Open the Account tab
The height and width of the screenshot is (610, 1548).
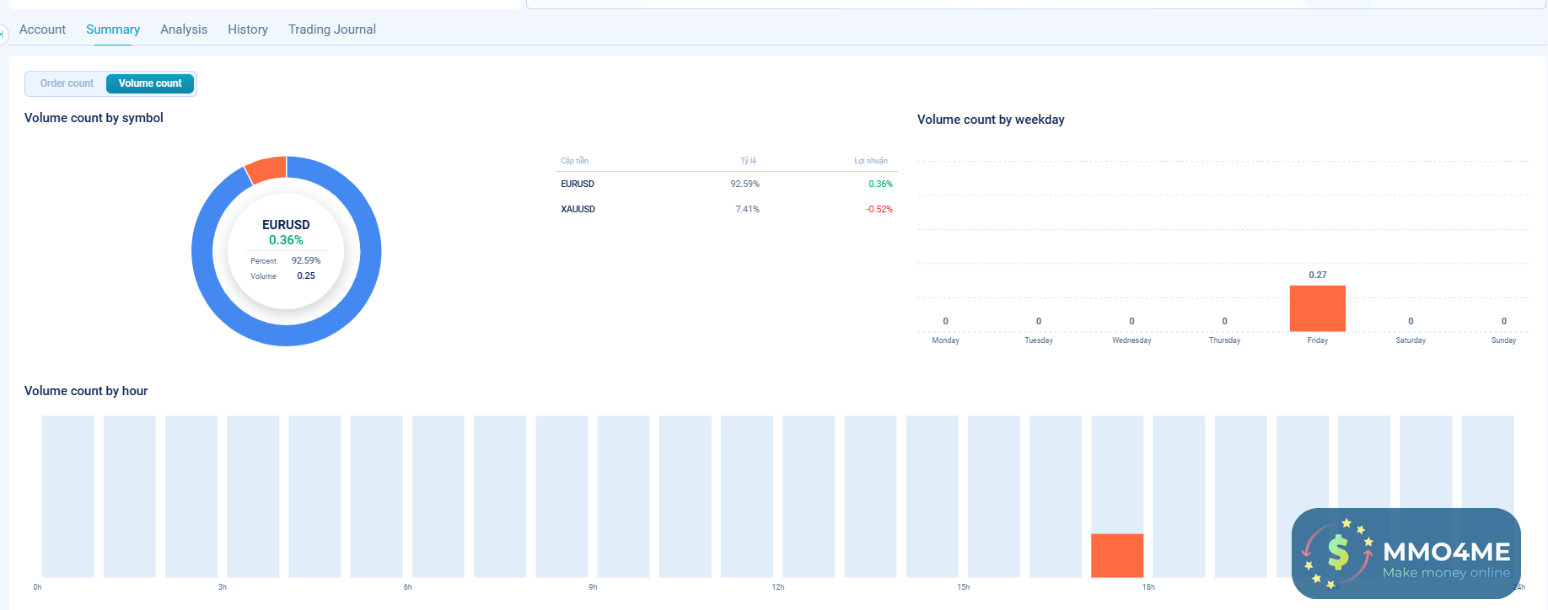coord(42,29)
